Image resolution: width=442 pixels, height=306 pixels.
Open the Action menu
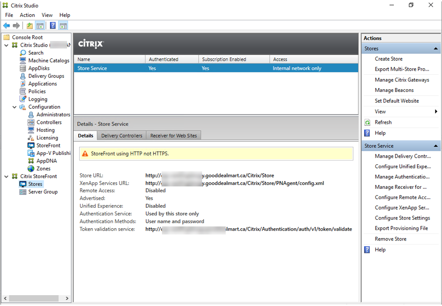pos(27,15)
